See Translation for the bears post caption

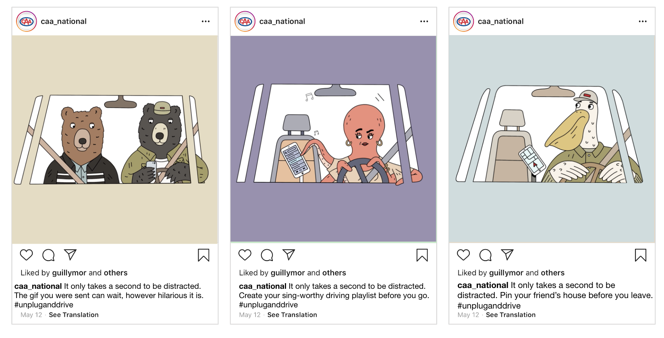point(74,315)
